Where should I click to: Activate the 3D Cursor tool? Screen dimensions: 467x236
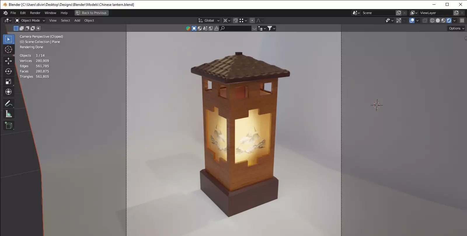tap(8, 49)
